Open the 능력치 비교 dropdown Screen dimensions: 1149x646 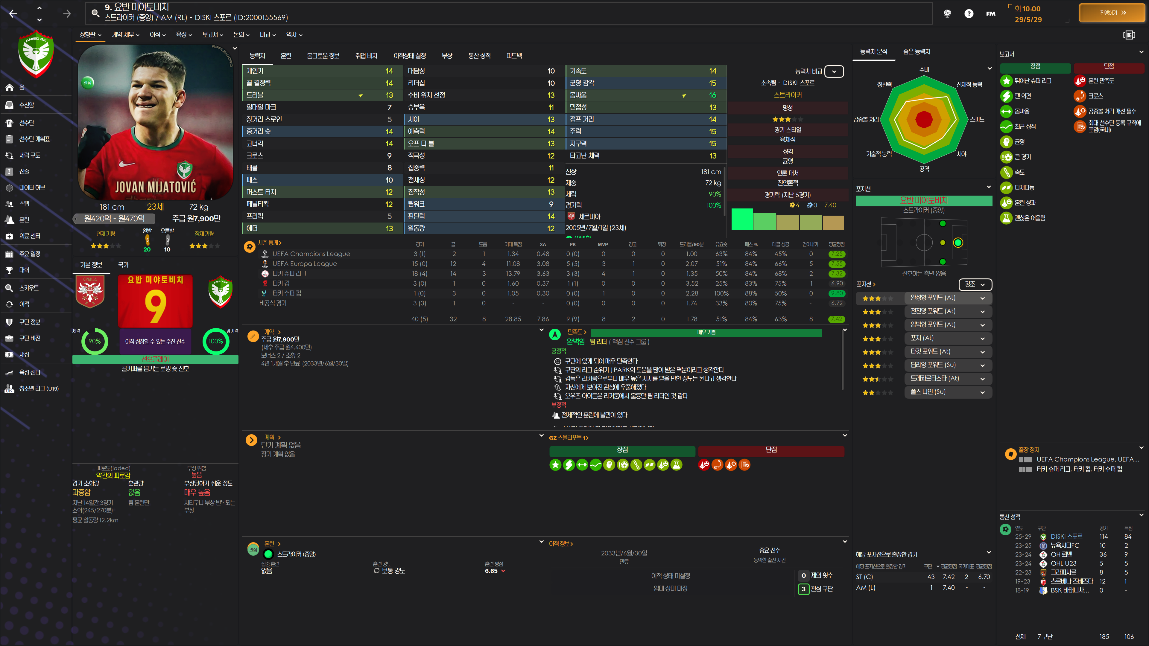coord(834,71)
